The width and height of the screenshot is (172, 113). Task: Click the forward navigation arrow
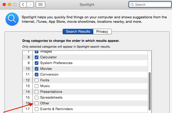[x=30, y=4]
